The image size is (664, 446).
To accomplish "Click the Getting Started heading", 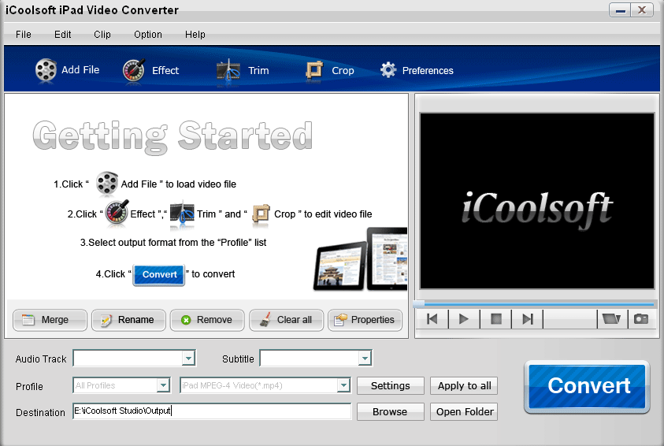I will [172, 136].
